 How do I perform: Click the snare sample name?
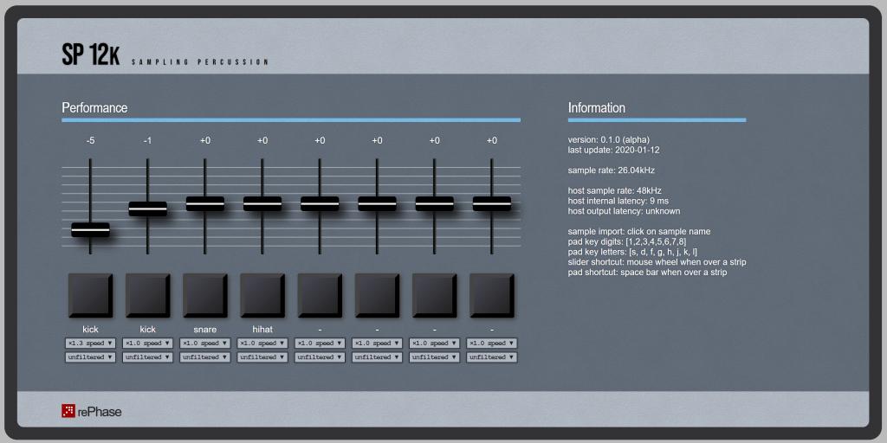point(205,329)
